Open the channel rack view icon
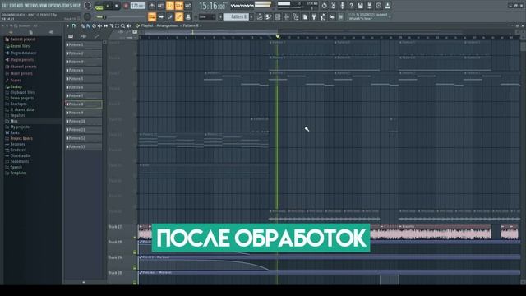This screenshot has height=296, width=526. point(278,16)
